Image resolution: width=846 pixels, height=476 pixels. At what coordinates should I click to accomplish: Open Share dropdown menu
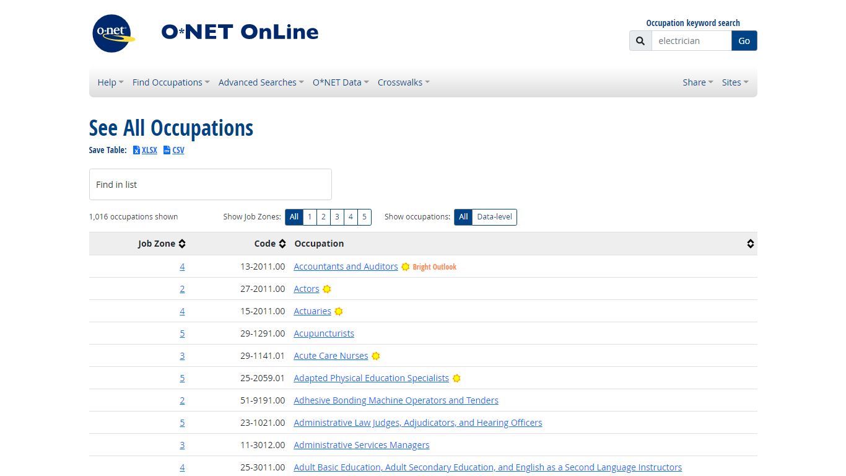698,82
